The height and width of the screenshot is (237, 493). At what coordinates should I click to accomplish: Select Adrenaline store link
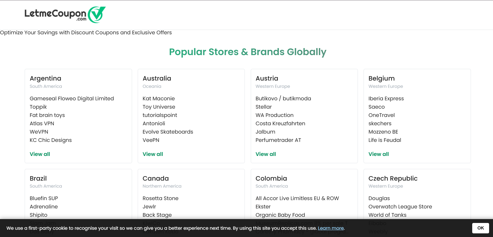click(44, 207)
